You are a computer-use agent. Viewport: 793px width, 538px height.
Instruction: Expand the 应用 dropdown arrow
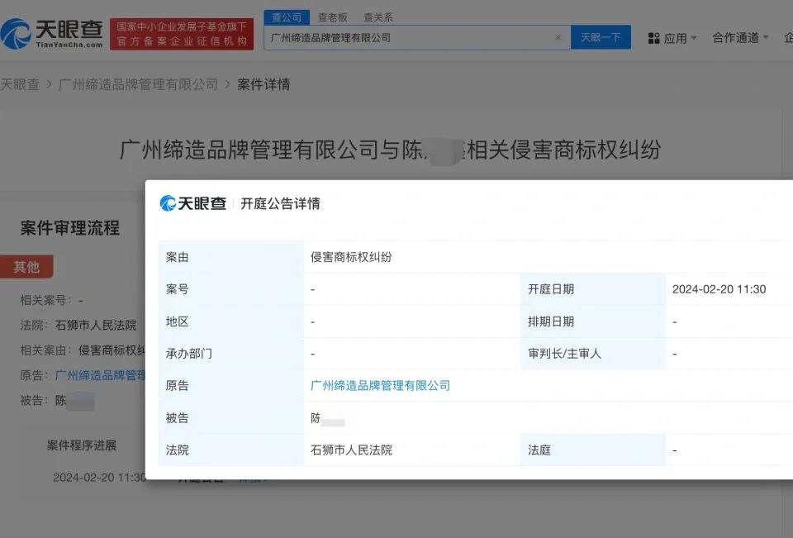point(694,38)
